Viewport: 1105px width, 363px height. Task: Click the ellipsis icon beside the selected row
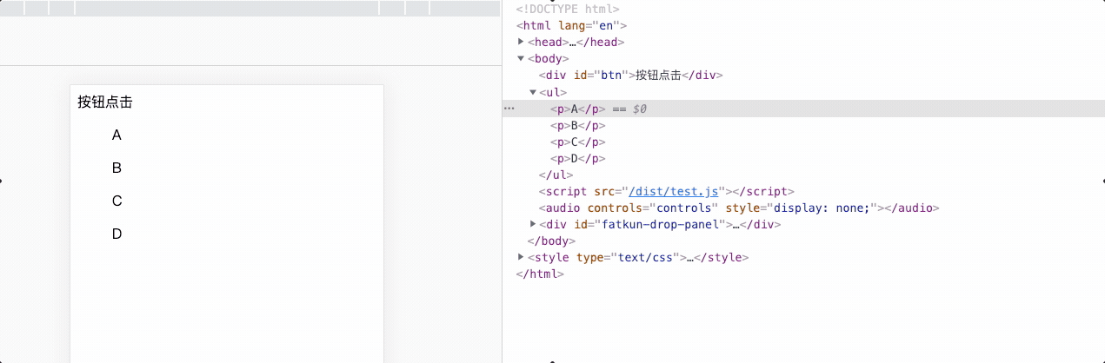coord(509,109)
